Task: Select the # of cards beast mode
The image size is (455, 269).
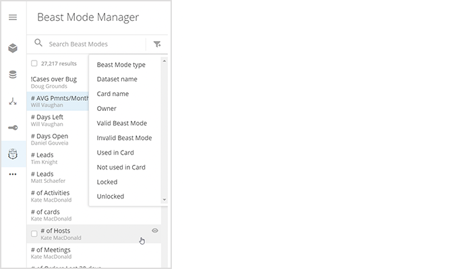Action: (x=94, y=215)
